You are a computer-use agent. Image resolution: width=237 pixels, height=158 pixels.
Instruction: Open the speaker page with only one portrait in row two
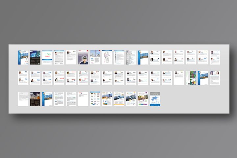click(179, 78)
